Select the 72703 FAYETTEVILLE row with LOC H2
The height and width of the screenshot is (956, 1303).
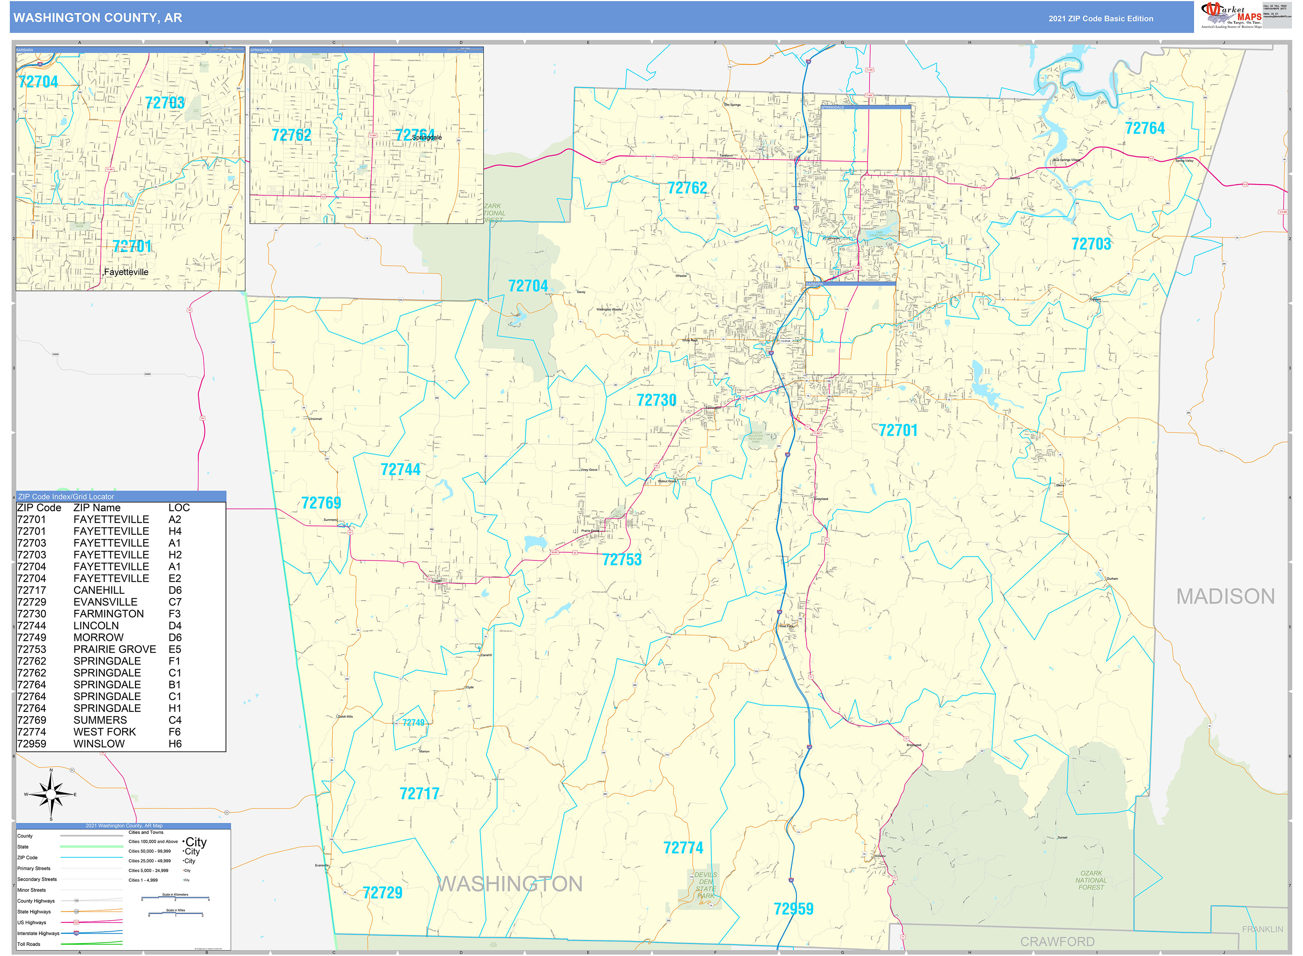[x=121, y=555]
